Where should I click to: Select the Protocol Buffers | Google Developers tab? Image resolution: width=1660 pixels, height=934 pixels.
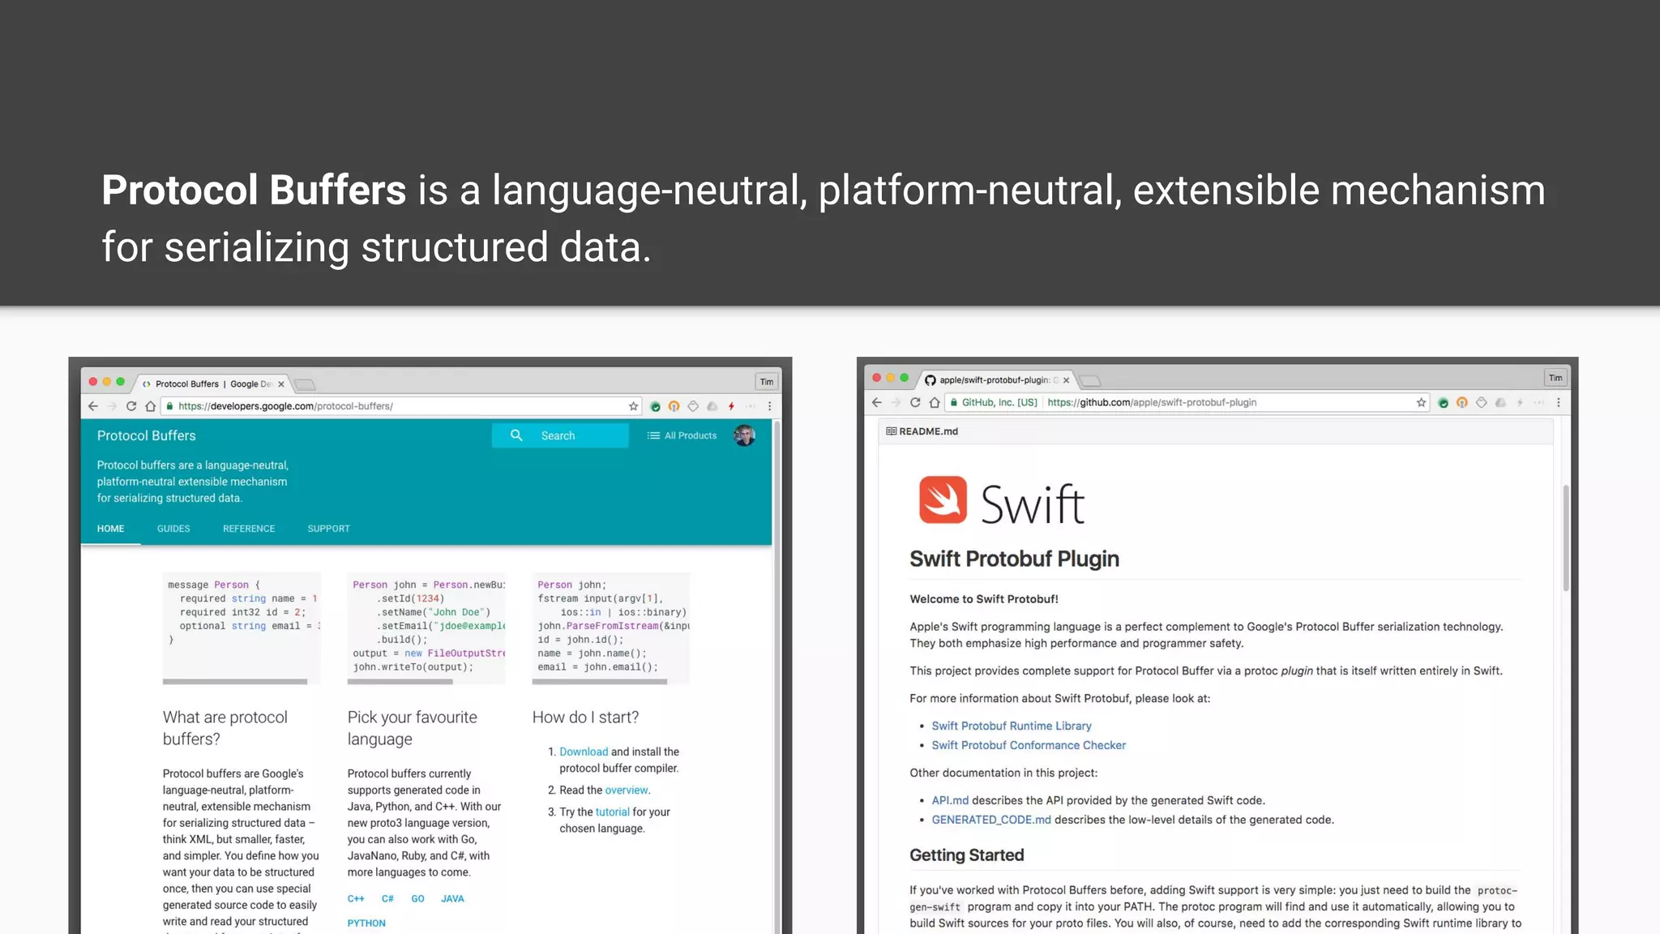(213, 384)
